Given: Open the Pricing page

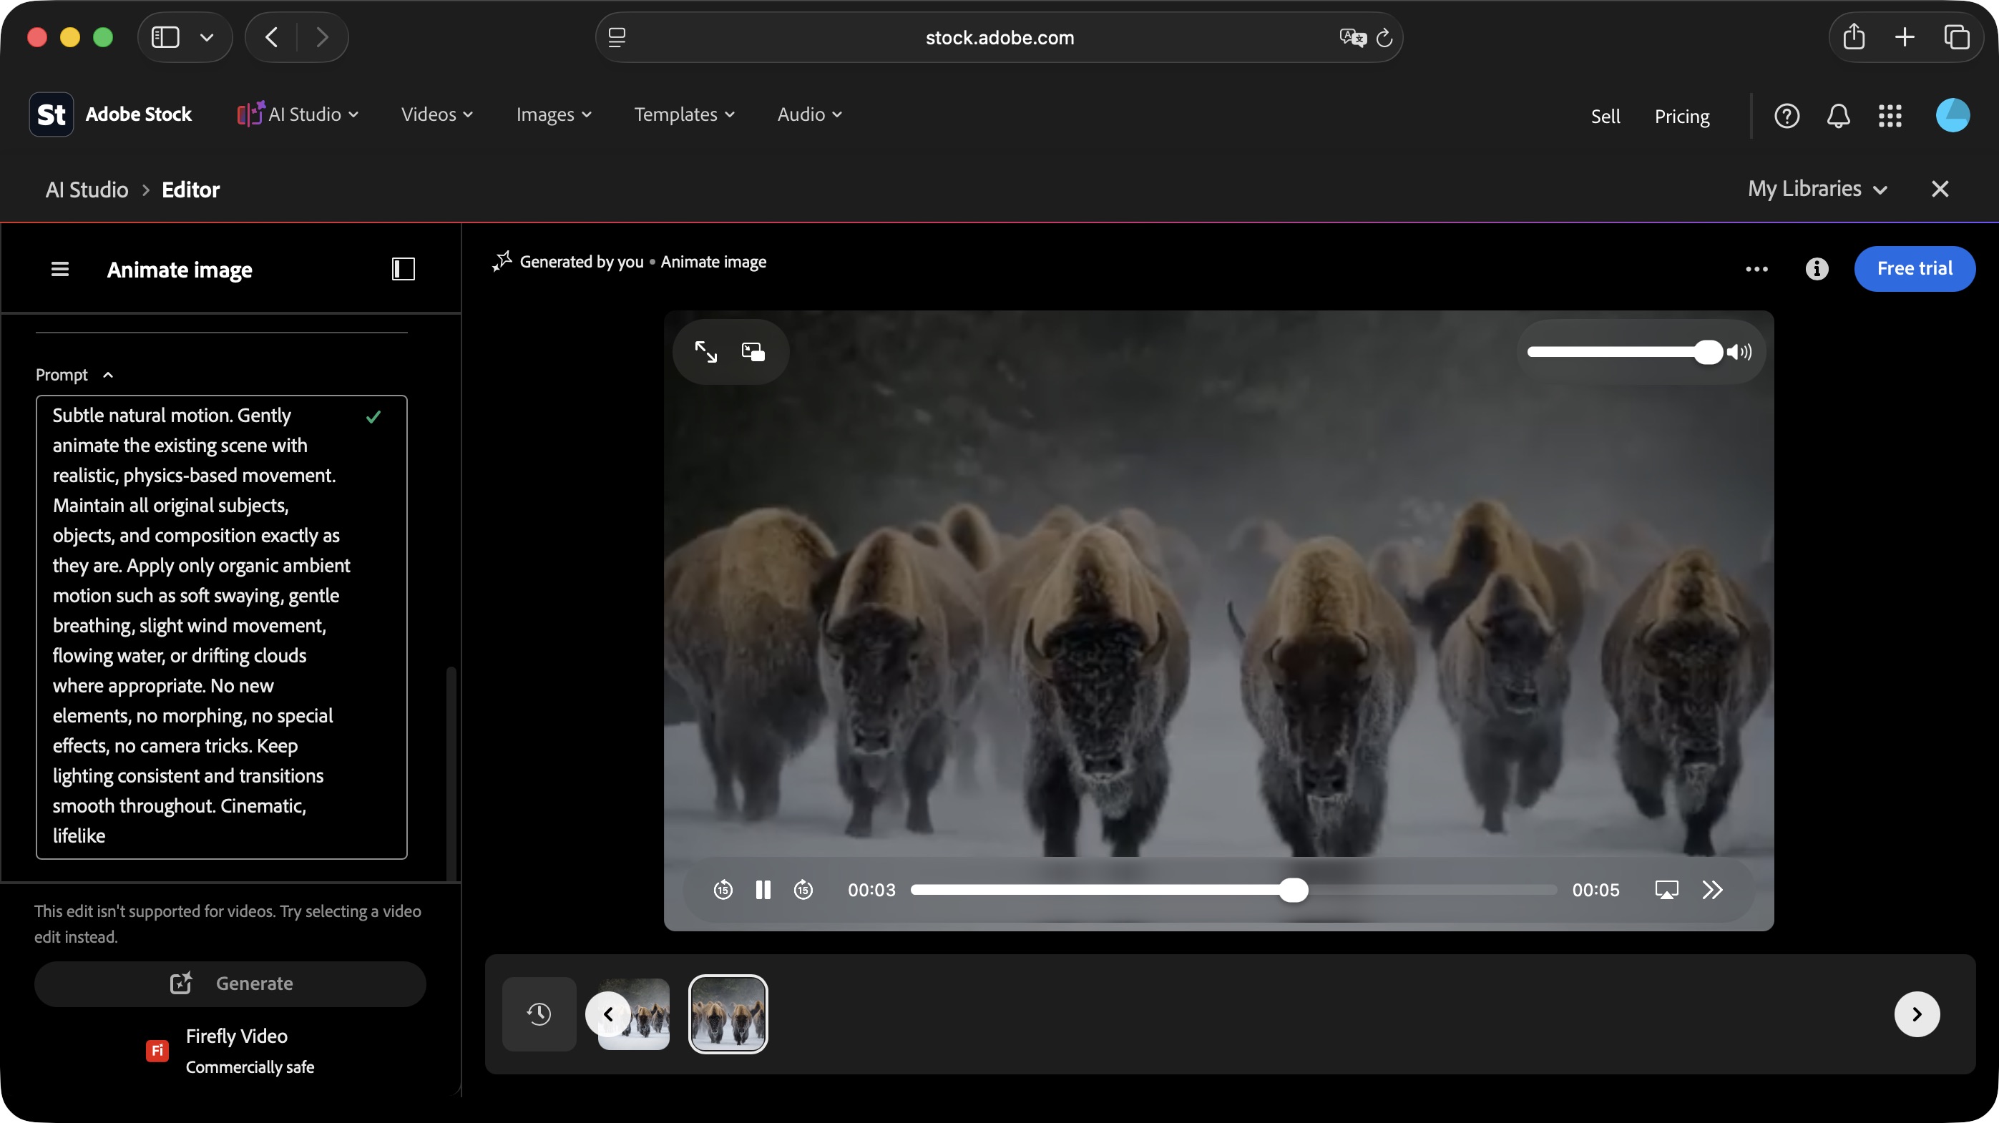Looking at the screenshot, I should coord(1681,117).
